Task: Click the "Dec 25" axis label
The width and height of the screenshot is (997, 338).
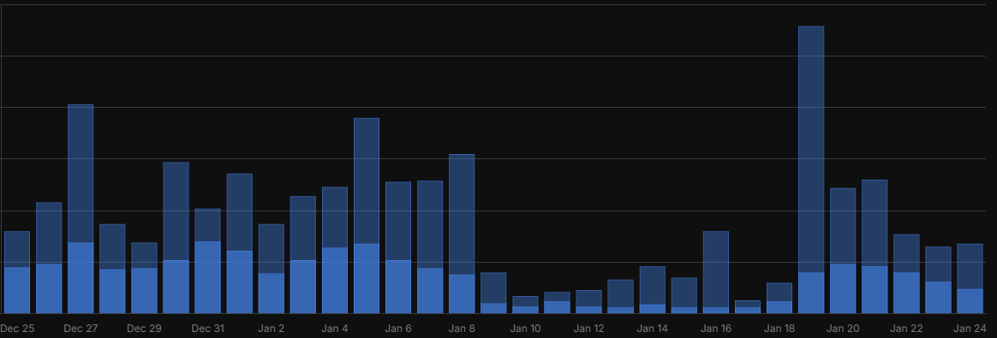Action: point(17,329)
